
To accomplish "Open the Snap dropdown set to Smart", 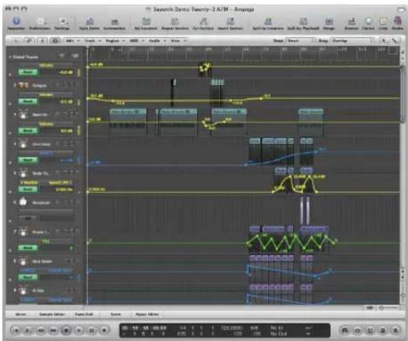I will click(301, 41).
